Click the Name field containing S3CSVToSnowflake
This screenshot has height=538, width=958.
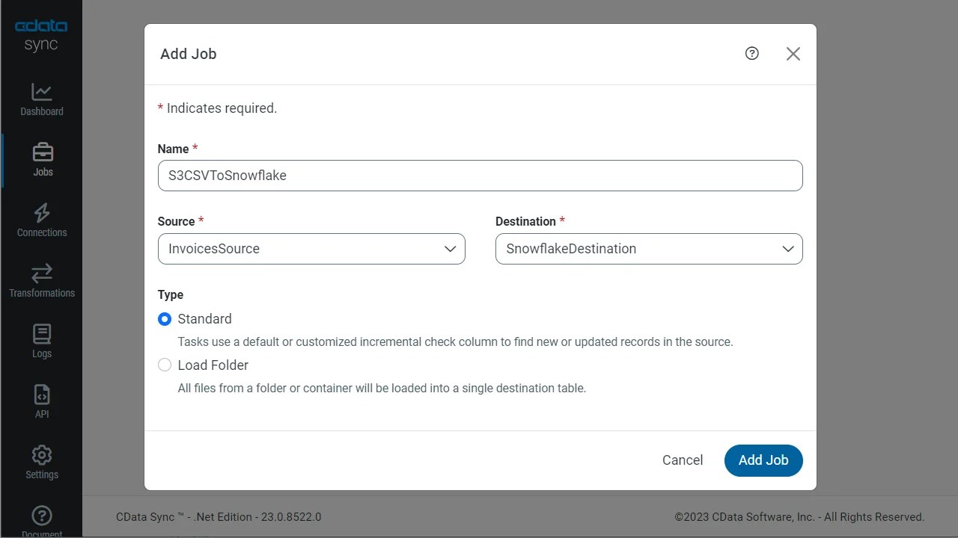coord(480,176)
